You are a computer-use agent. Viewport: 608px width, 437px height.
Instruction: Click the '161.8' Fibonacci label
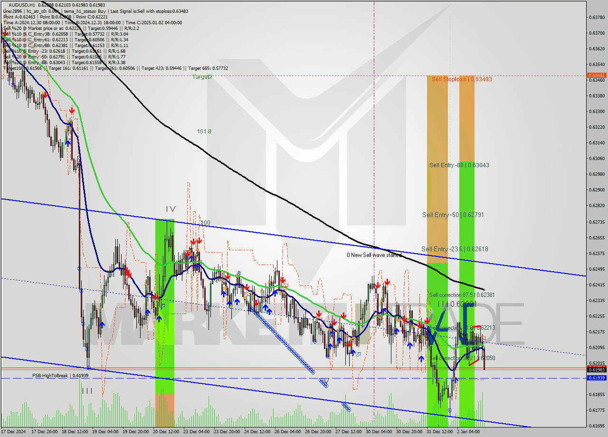pos(204,132)
